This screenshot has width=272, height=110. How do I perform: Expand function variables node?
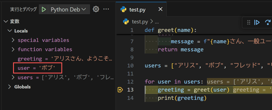tap(13, 49)
